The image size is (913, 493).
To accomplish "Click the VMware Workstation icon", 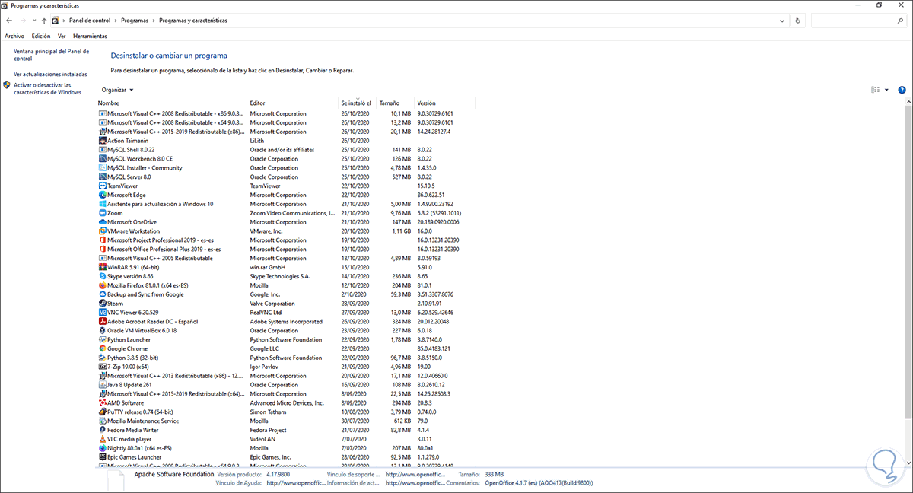I will pos(102,231).
